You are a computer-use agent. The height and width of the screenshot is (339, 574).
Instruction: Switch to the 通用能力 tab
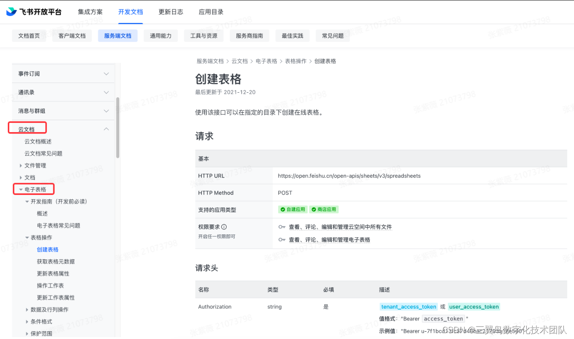[161, 36]
